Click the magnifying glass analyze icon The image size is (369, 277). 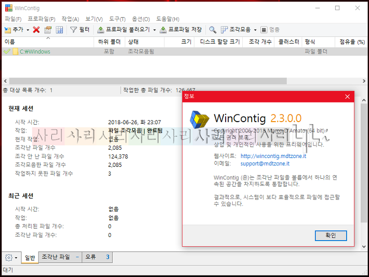(213, 30)
